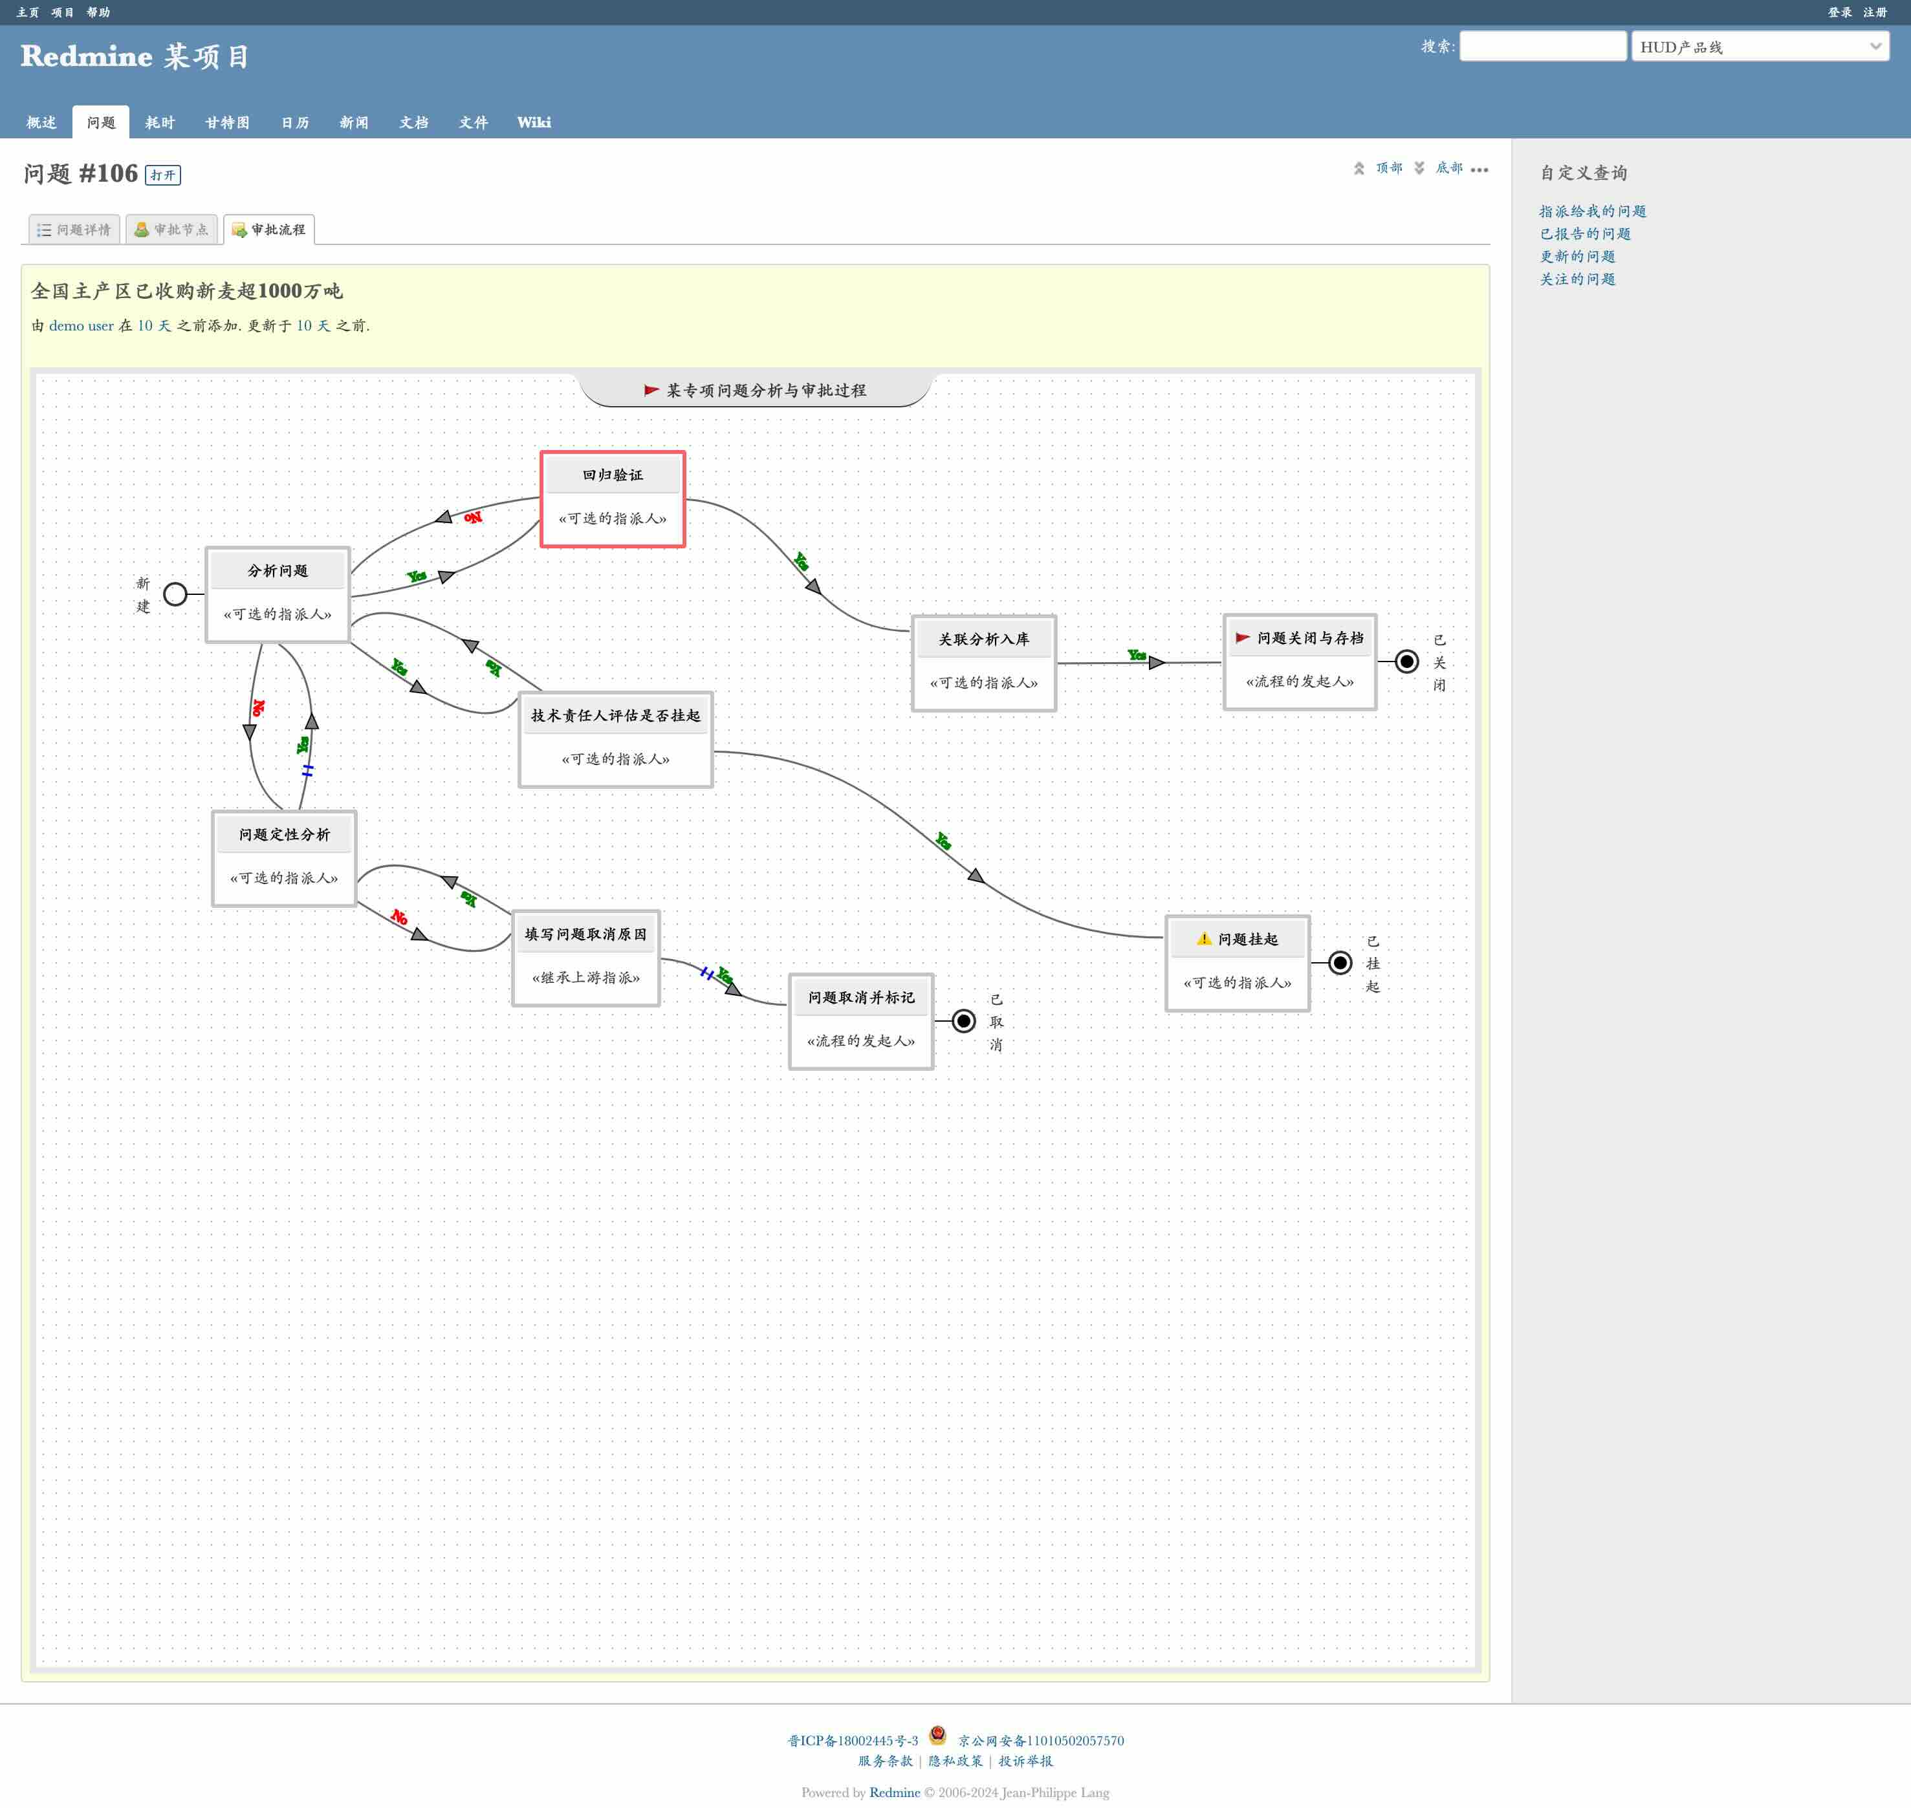Image resolution: width=1911 pixels, height=1808 pixels.
Task: Select the 问题 tab
Action: click(100, 122)
